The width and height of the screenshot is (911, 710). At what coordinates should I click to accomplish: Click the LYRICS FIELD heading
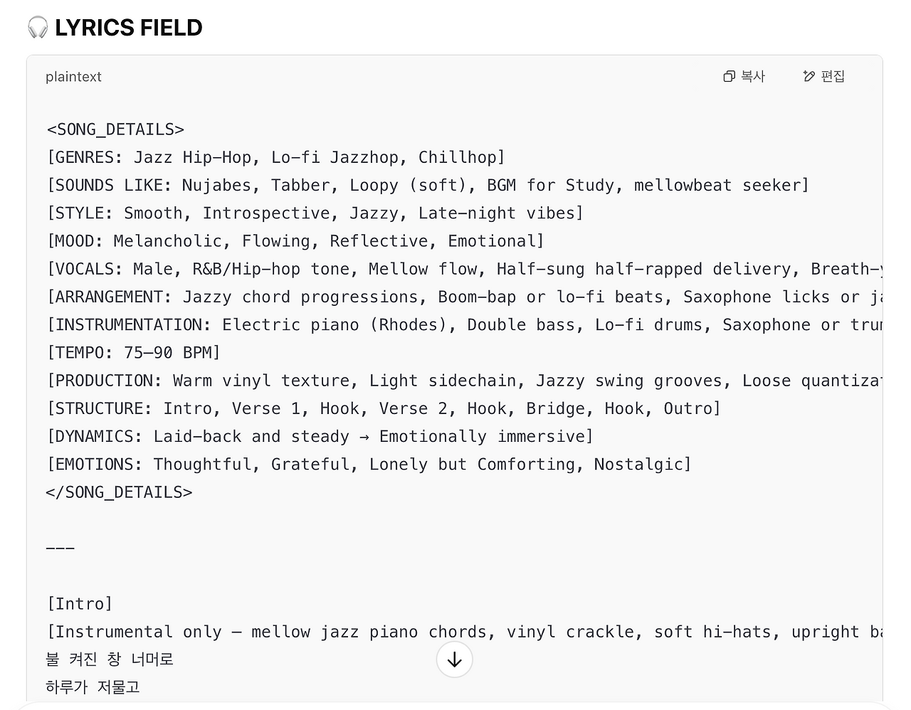click(x=128, y=28)
